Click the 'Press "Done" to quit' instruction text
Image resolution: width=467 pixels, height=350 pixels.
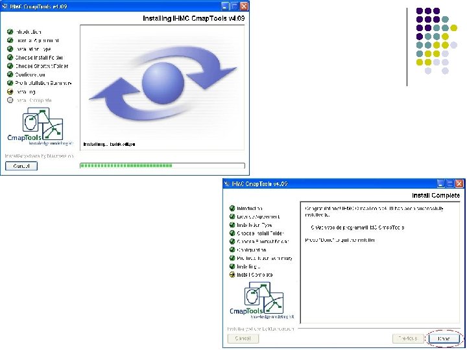[x=340, y=240]
